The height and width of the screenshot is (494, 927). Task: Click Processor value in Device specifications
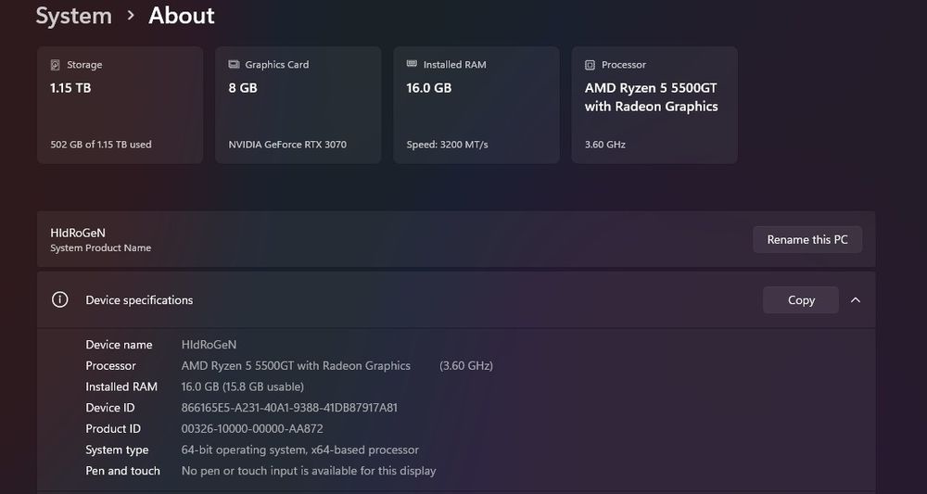(x=296, y=366)
